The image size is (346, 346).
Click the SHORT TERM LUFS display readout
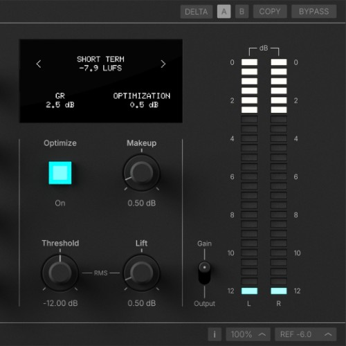(100, 64)
